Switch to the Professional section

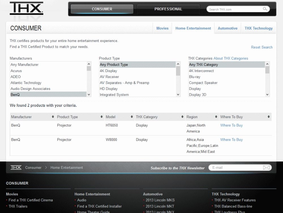[168, 9]
